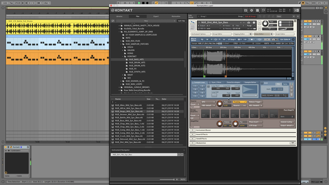
Task: Open the Mapping Editor button
Action: click(242, 34)
